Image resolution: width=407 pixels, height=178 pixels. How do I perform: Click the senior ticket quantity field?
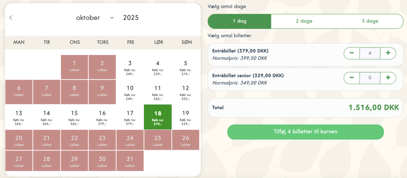(370, 78)
